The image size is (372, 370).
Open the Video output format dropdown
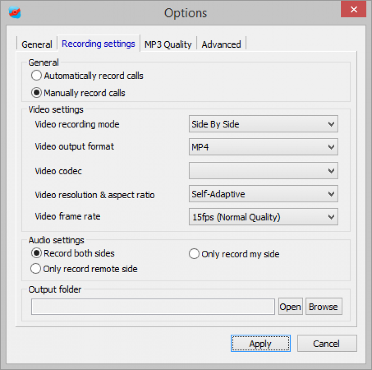[x=263, y=147]
